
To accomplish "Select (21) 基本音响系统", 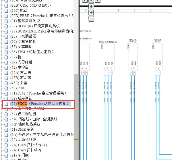I will (x=25, y=21).
